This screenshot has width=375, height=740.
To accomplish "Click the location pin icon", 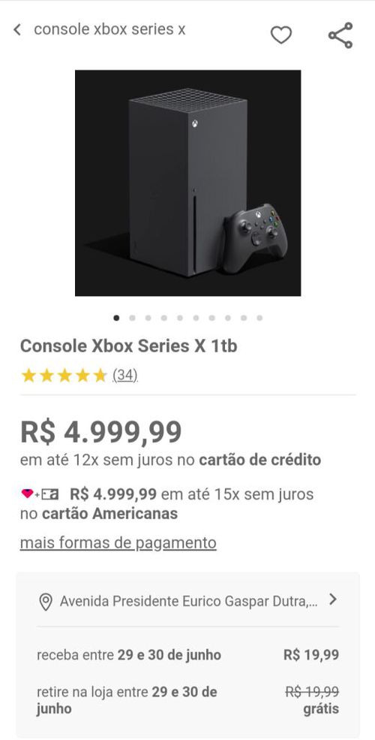I will [45, 602].
